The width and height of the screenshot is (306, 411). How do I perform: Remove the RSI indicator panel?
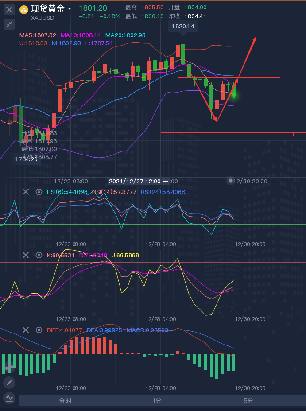coord(26,192)
